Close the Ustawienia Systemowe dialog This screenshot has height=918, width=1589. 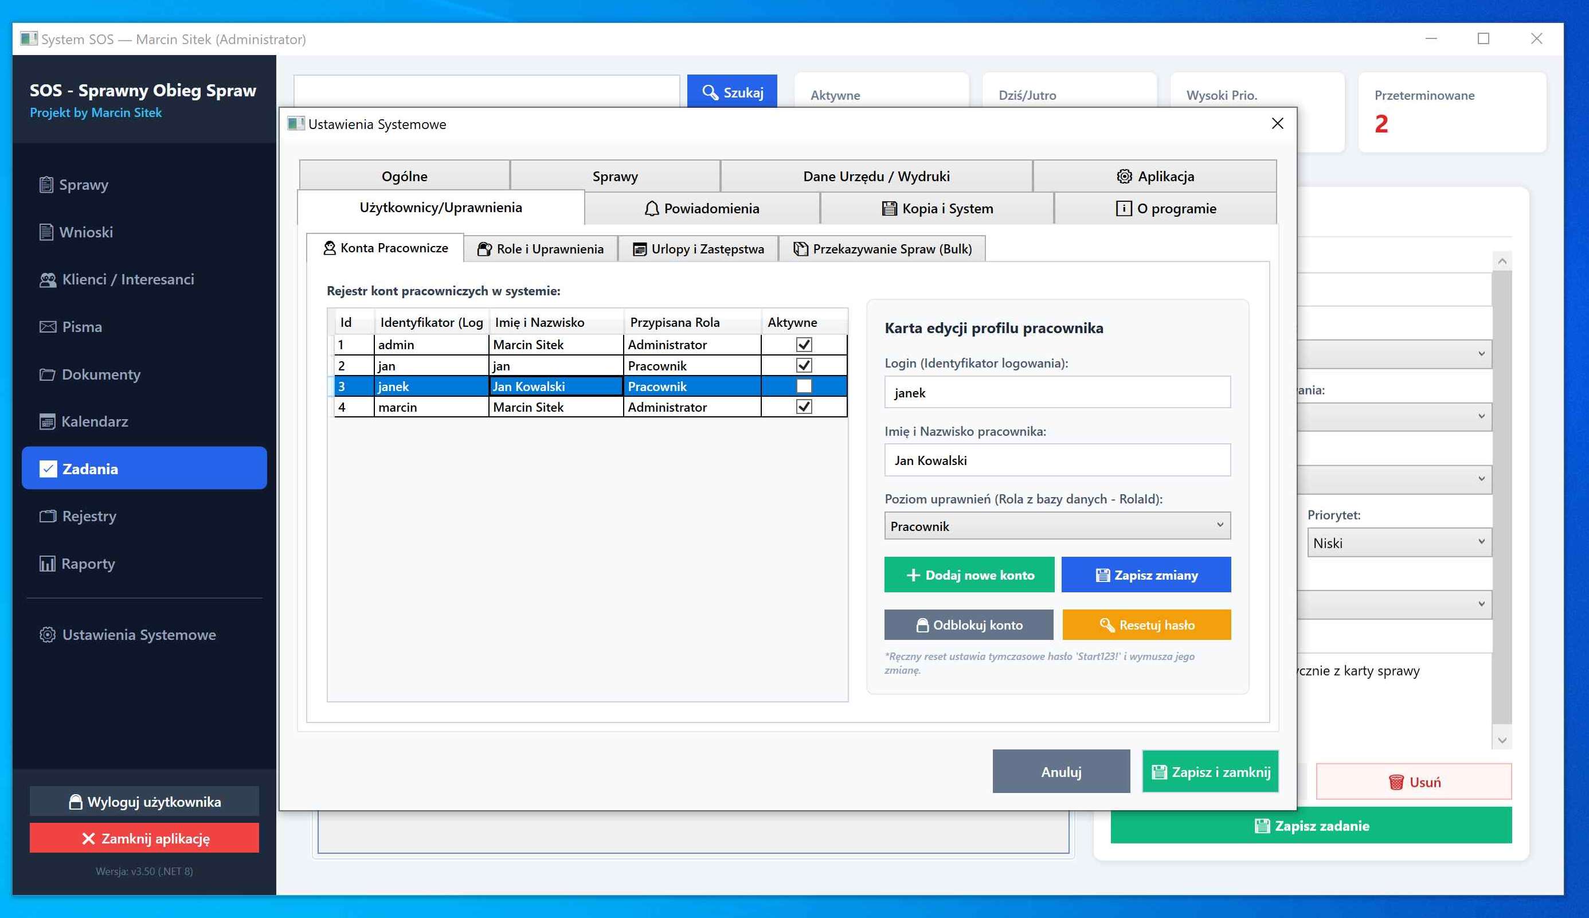tap(1277, 124)
